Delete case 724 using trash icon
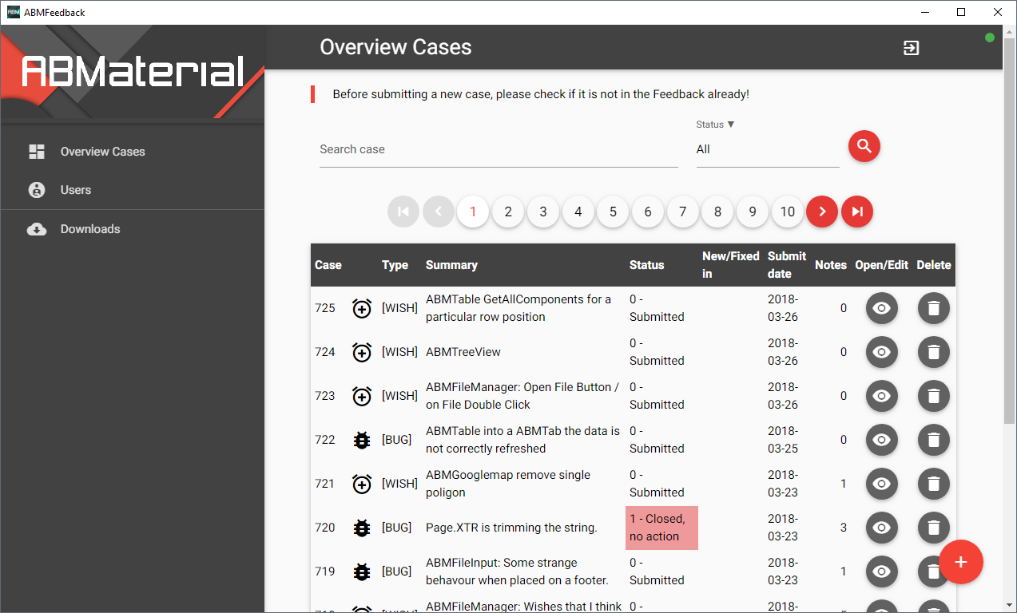 tap(934, 352)
